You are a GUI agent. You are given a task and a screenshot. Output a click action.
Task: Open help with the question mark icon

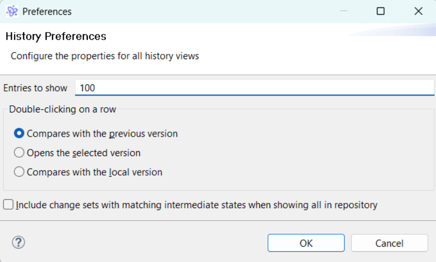pos(18,242)
